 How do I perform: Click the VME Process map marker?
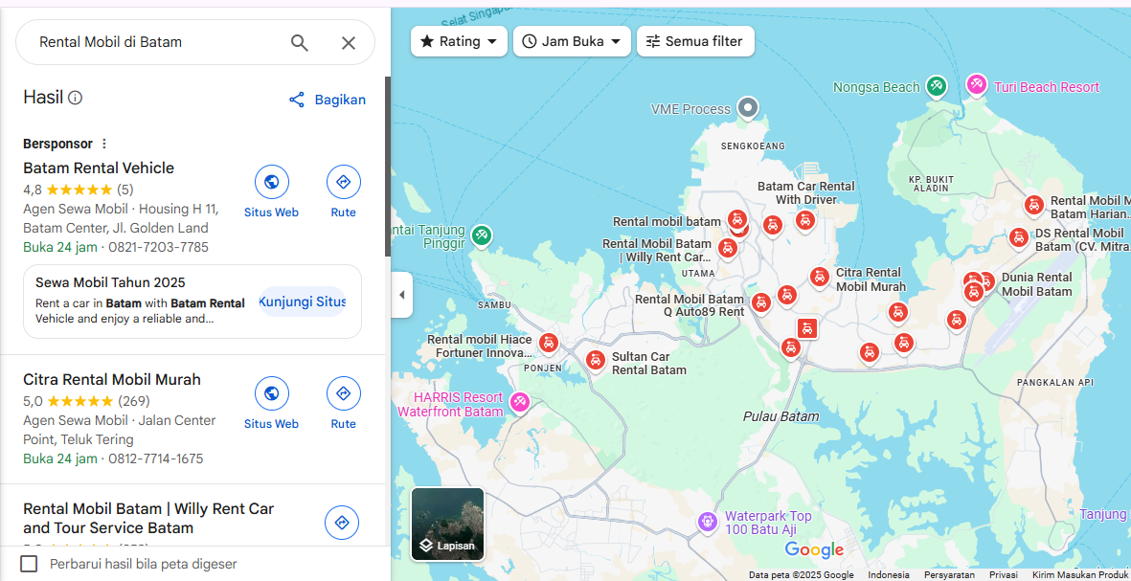click(x=749, y=108)
